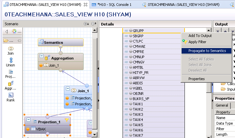Switch to H10 SQL Console 1 tab
This screenshot has width=235, height=138.
click(114, 5)
